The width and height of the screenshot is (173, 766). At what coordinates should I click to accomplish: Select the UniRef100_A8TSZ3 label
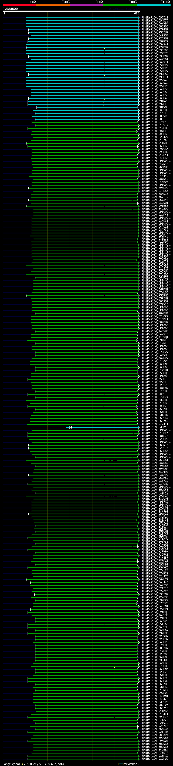(x=155, y=436)
